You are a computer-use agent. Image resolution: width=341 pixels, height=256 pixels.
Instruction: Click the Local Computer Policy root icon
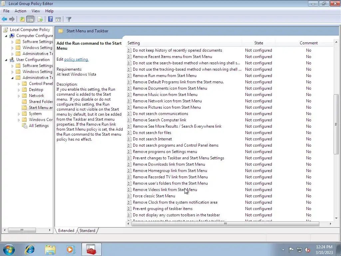click(6, 30)
